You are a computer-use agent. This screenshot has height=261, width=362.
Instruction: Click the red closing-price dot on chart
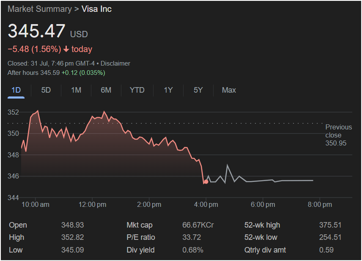tap(206, 181)
